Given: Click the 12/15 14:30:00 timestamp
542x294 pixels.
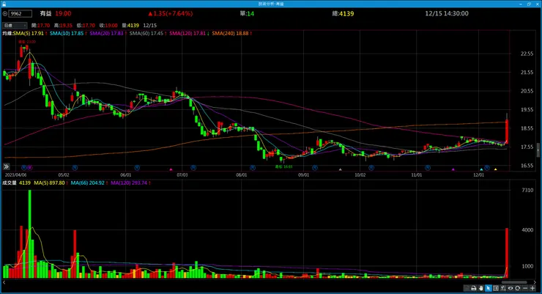Looking at the screenshot, I should [x=447, y=13].
